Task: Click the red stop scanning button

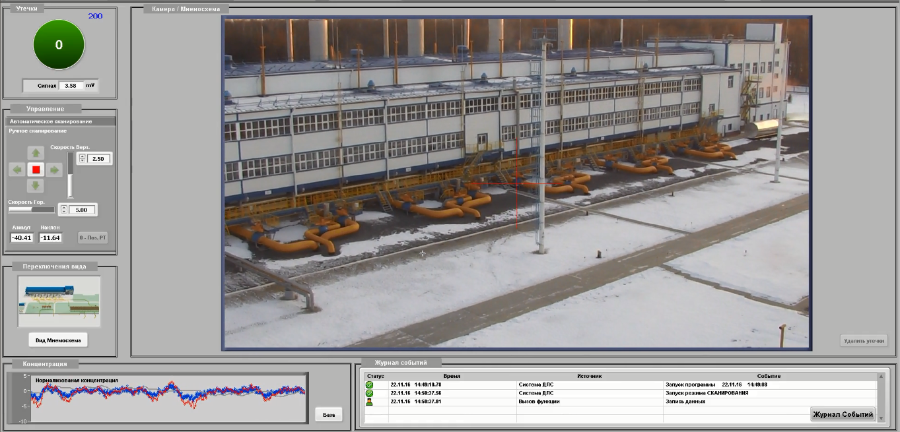Action: (x=36, y=170)
